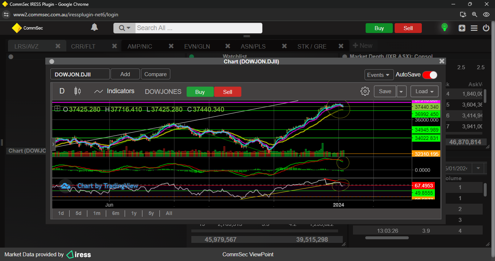Open the Load dropdown
Screen dimensions: 495x261
pyautogui.click(x=424, y=91)
